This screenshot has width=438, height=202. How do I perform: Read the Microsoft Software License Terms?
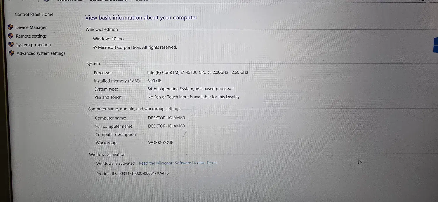178,163
